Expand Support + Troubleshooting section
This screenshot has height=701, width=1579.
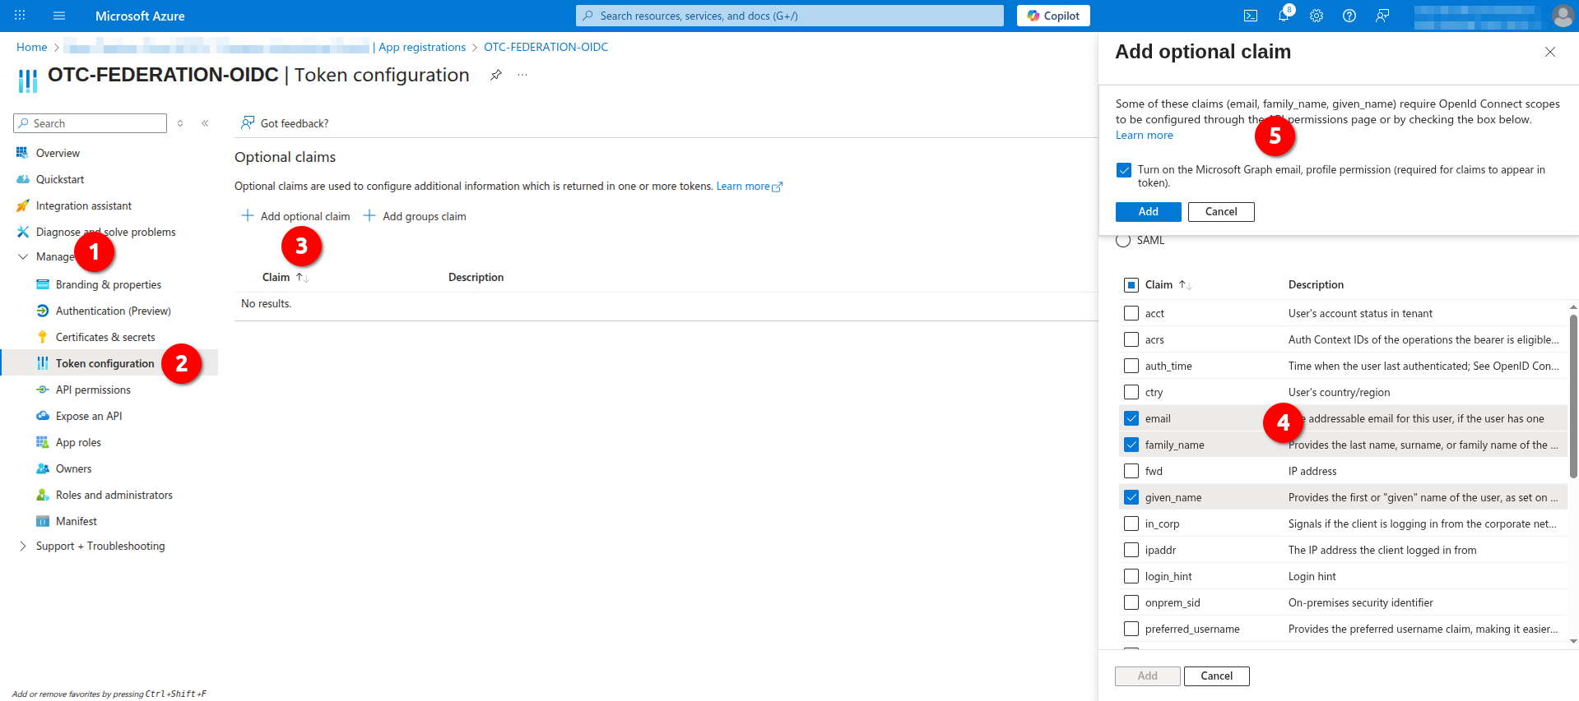(x=23, y=547)
